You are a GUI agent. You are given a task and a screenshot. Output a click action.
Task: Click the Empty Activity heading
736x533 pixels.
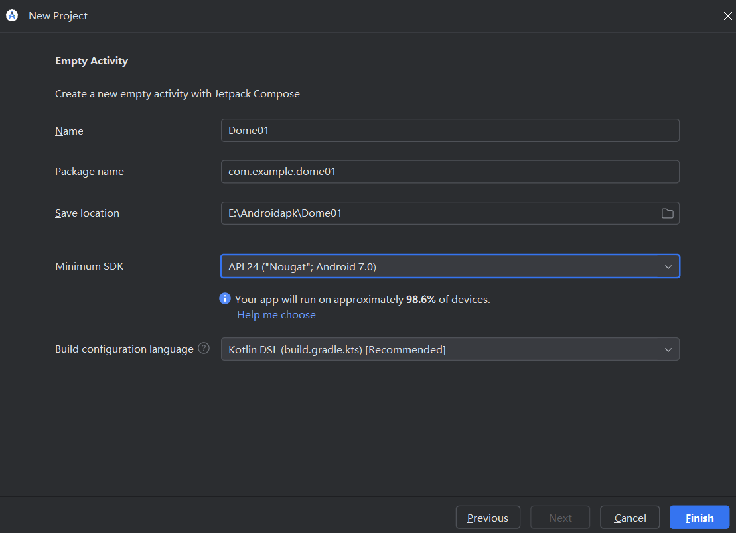(92, 61)
